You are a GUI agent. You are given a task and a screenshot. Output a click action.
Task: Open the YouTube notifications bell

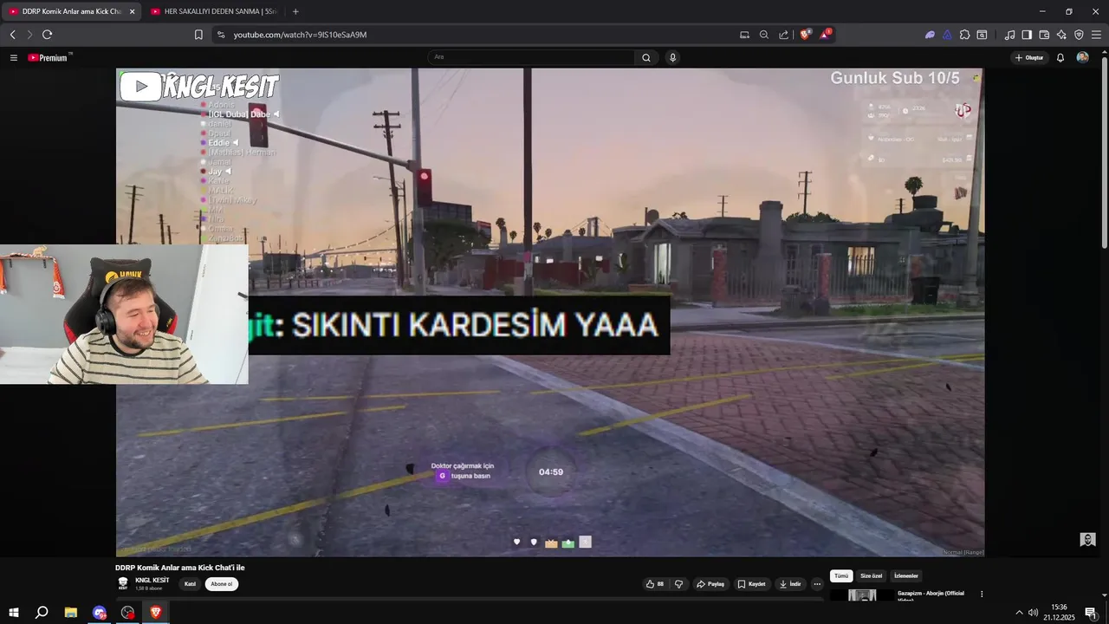tap(1060, 57)
